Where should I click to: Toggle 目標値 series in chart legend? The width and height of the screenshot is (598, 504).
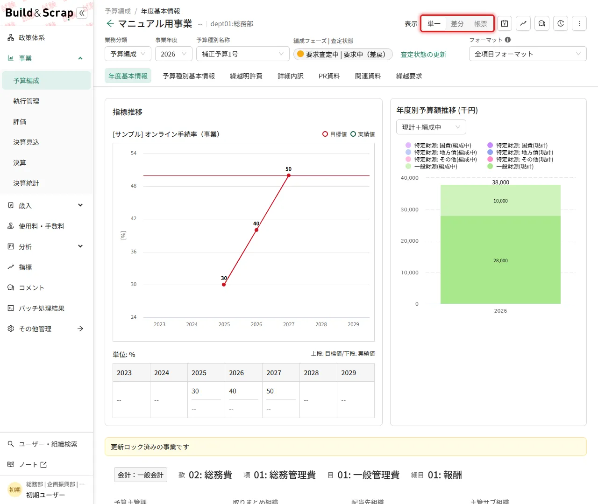[335, 134]
